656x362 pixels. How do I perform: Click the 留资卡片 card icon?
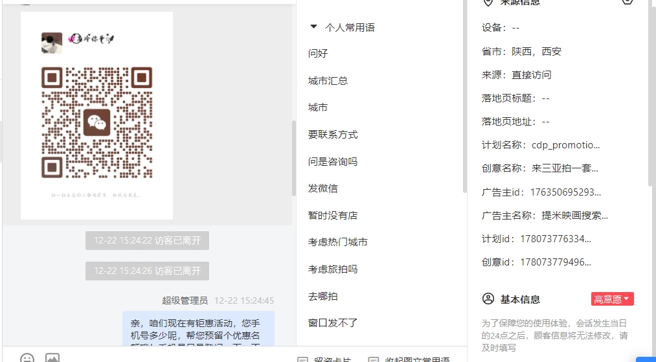[x=302, y=359]
